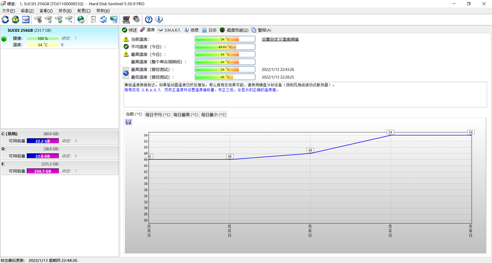Click the 48 data label on the chart

[310, 150]
